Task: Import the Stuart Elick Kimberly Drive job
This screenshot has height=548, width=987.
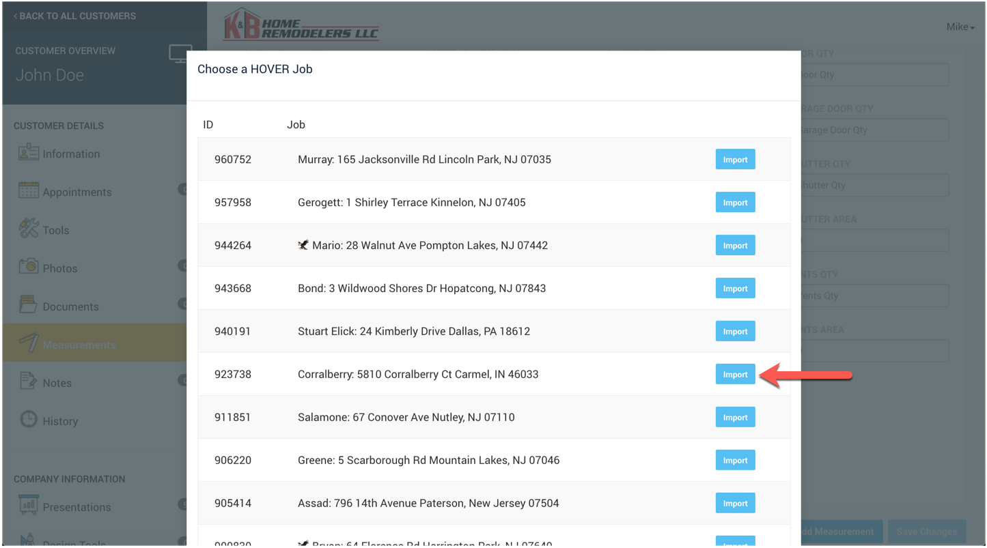Action: click(x=735, y=332)
